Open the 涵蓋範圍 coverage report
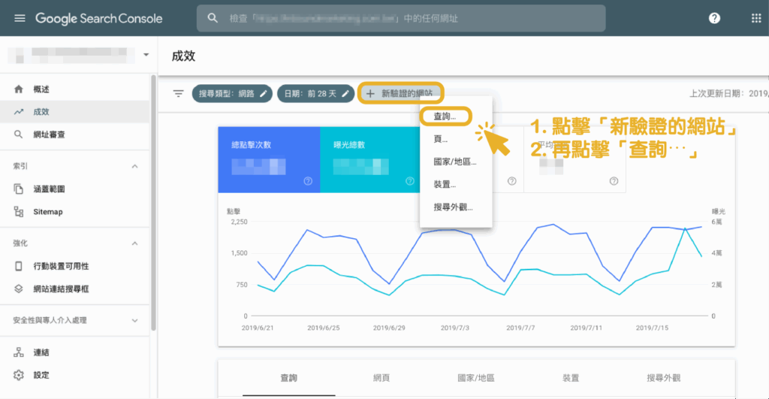The height and width of the screenshot is (399, 769). click(74, 189)
